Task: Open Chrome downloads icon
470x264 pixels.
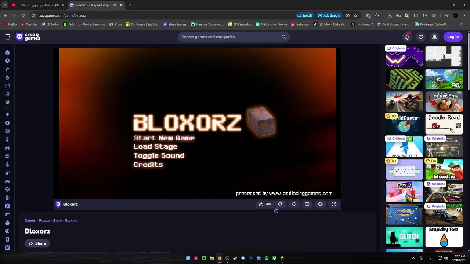Action: point(390,15)
